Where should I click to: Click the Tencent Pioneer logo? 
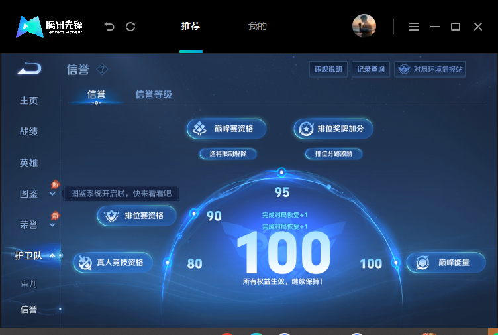coord(49,27)
